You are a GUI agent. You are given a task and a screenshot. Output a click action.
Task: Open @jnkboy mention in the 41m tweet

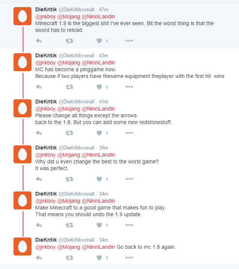[x=45, y=109]
